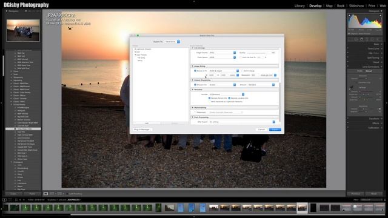Click the Export button in dialog
The image size is (388, 218).
click(275, 130)
